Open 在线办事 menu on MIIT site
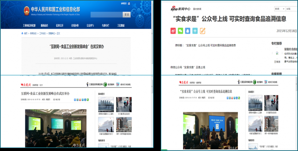 [75, 25]
